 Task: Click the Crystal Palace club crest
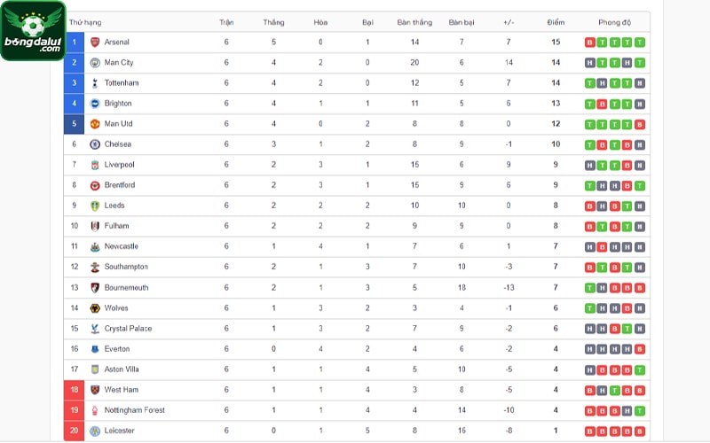95,328
